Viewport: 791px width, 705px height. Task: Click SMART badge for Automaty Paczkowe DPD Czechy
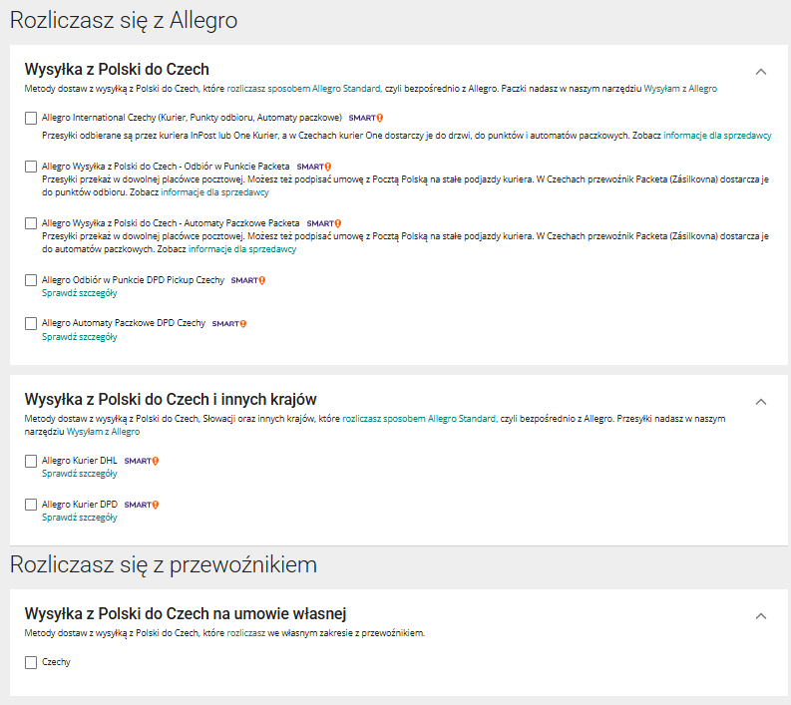coord(229,324)
